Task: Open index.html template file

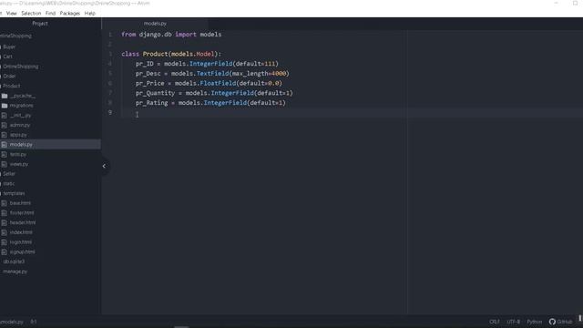Action: pyautogui.click(x=21, y=232)
